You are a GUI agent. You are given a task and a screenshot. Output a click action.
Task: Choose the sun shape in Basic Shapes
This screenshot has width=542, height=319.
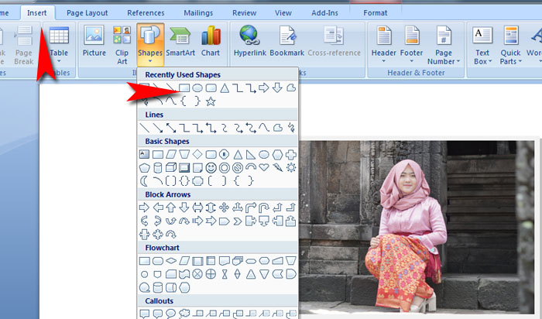tap(291, 167)
